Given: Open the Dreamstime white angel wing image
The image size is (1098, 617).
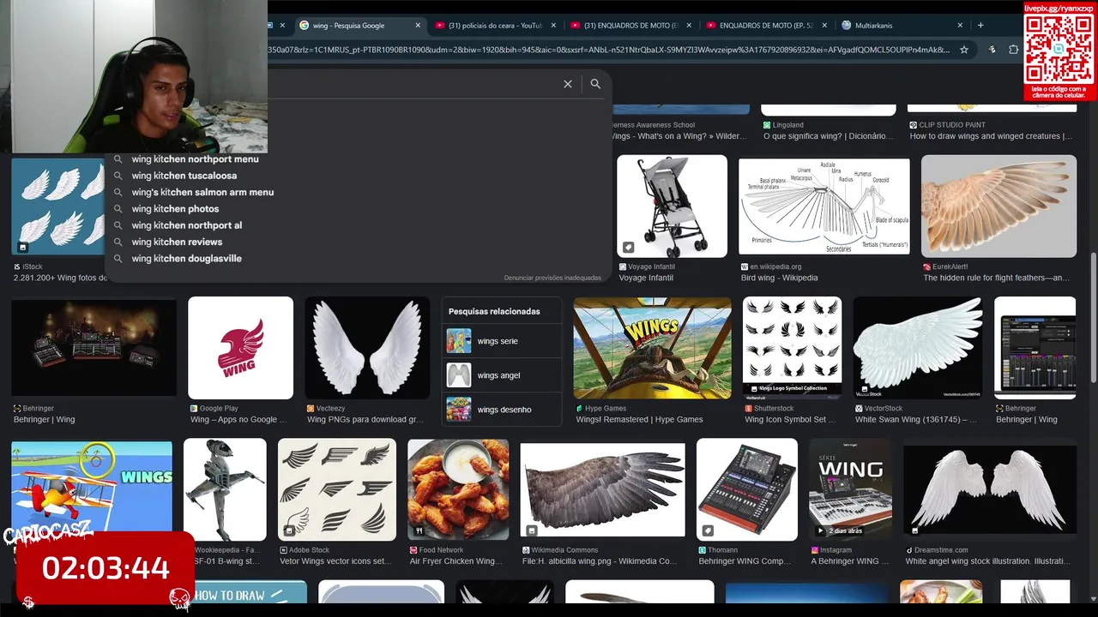Looking at the screenshot, I should 990,489.
